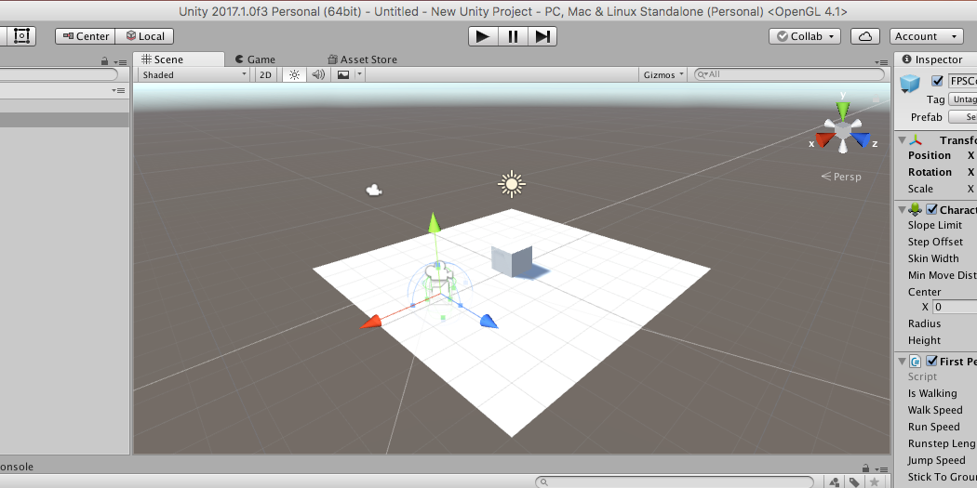The image size is (977, 488).
Task: Click the Center X value field
Action: click(x=955, y=307)
